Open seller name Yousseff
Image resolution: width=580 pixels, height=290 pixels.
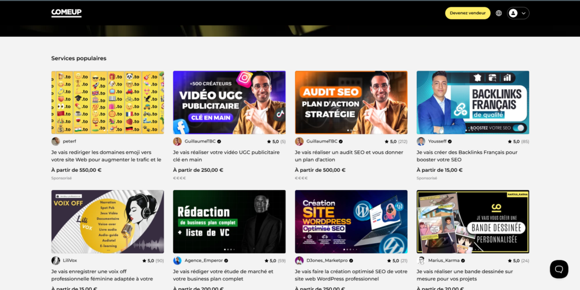437,141
